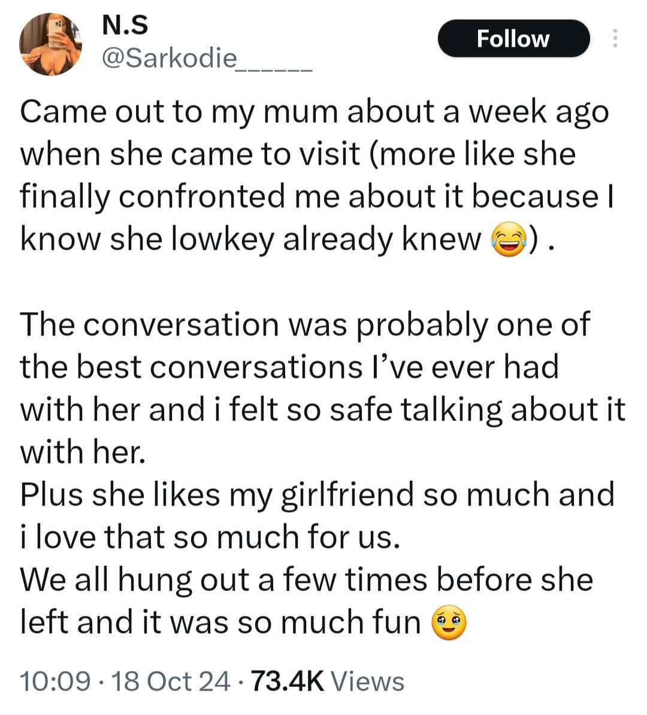Viewport: 647px width, 715px height.
Task: Click the 'left and it was so much fun' line
Action: 220,623
